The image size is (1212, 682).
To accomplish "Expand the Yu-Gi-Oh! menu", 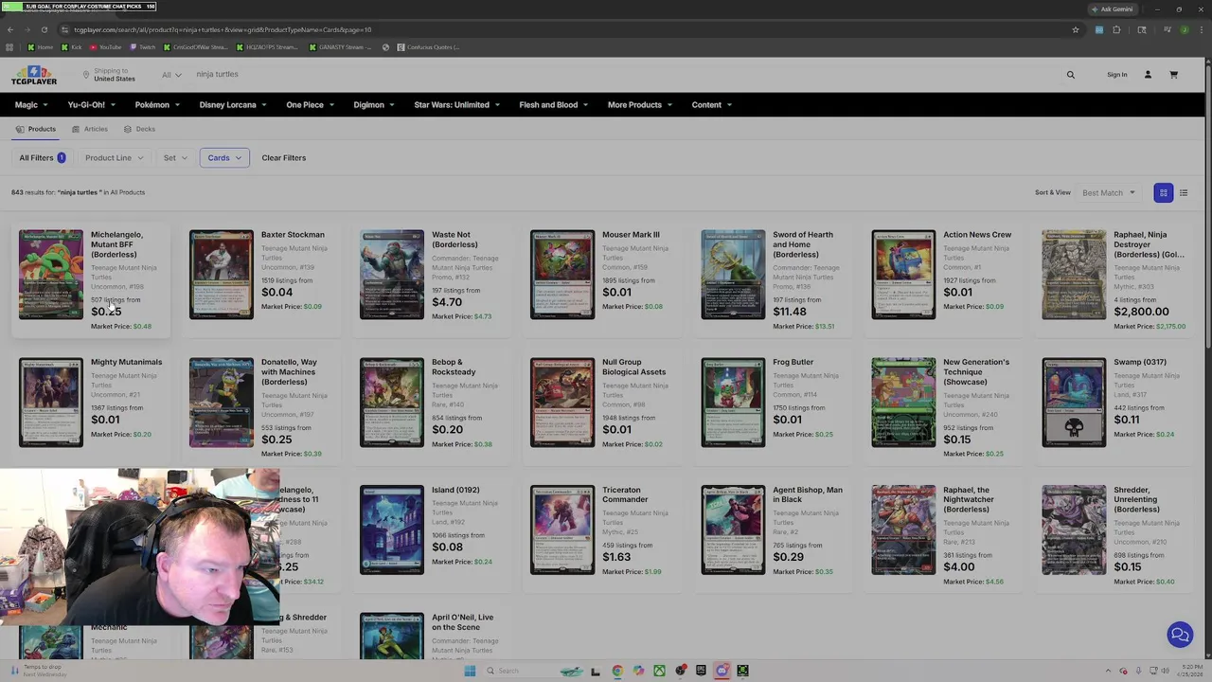I will (91, 105).
